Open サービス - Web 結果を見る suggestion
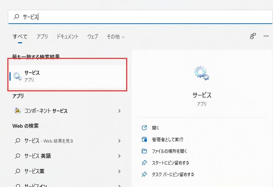The width and height of the screenshot is (273, 187). tap(67, 141)
